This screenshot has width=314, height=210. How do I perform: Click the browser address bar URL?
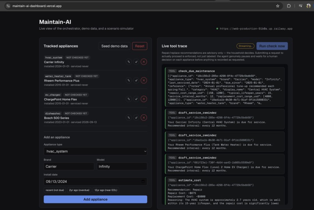pos(37,6)
